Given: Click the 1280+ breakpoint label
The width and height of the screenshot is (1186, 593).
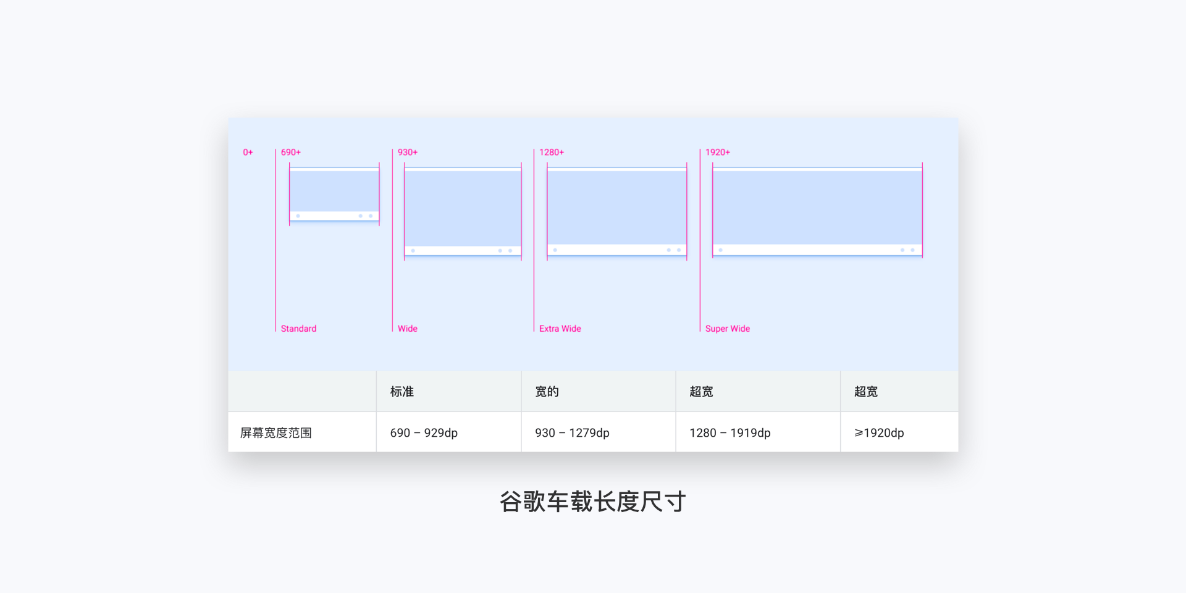Looking at the screenshot, I should 552,152.
